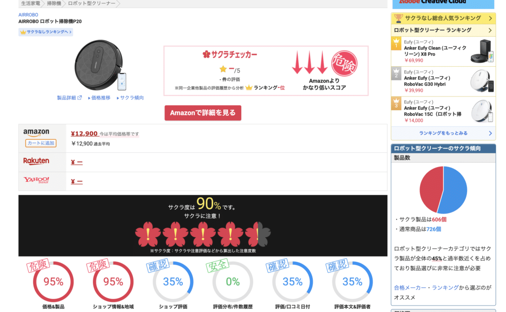
Task: Click rank 1 crown badge
Action: click(396, 44)
